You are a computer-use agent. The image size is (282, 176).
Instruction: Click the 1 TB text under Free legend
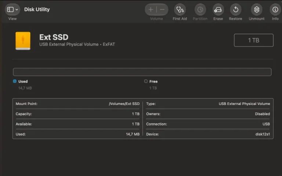point(153,88)
